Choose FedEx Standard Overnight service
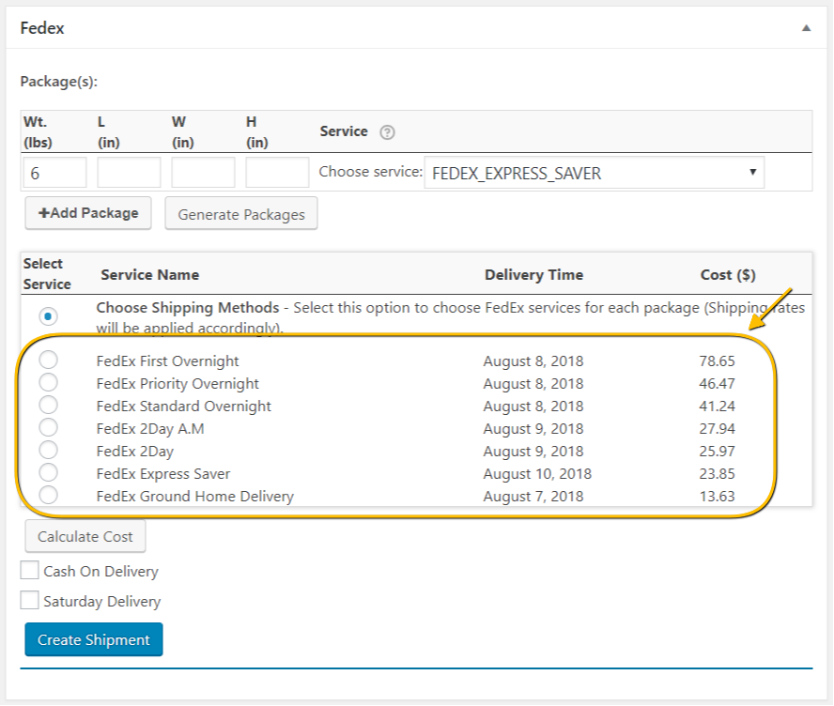 [48, 406]
